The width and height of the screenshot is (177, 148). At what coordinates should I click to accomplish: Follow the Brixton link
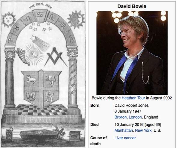[120, 117]
